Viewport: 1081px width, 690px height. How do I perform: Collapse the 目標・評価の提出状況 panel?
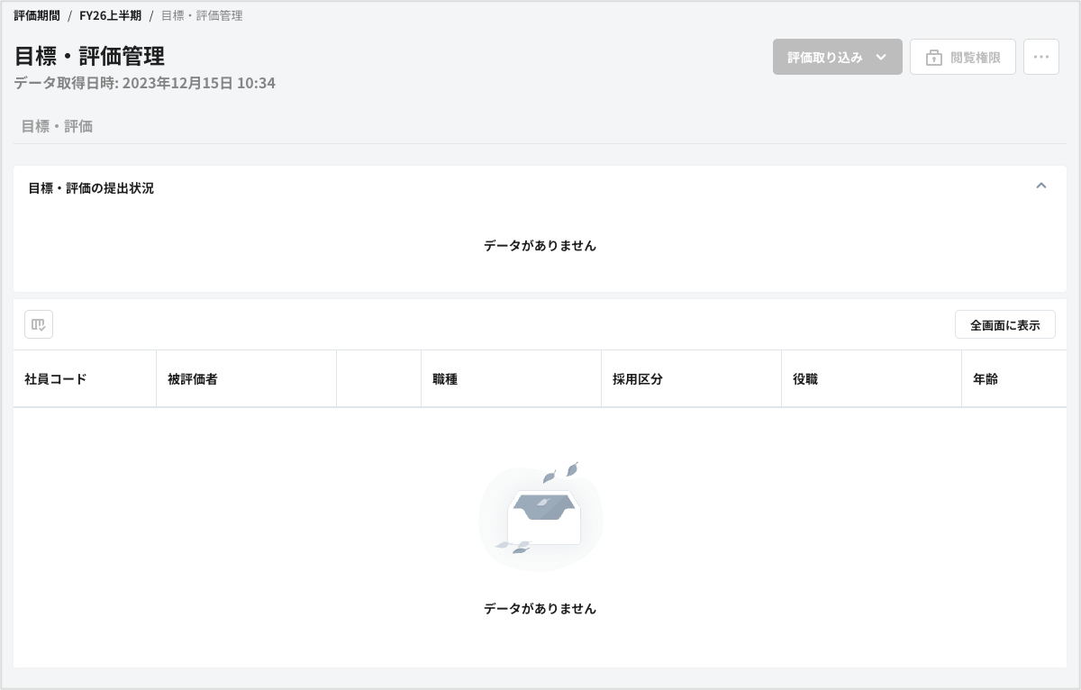[1040, 186]
